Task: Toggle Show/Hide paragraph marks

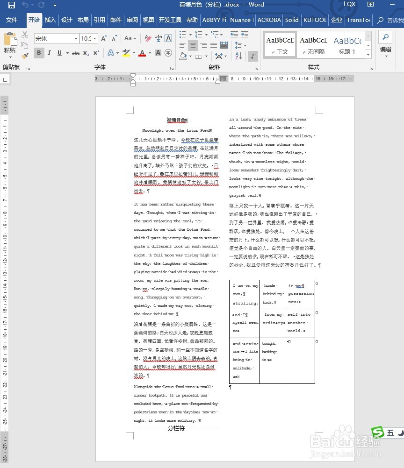Action: click(x=253, y=56)
